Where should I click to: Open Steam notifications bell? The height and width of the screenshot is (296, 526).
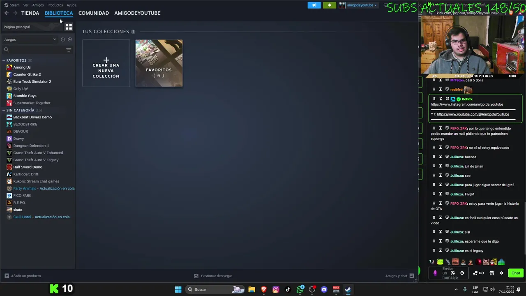(330, 5)
